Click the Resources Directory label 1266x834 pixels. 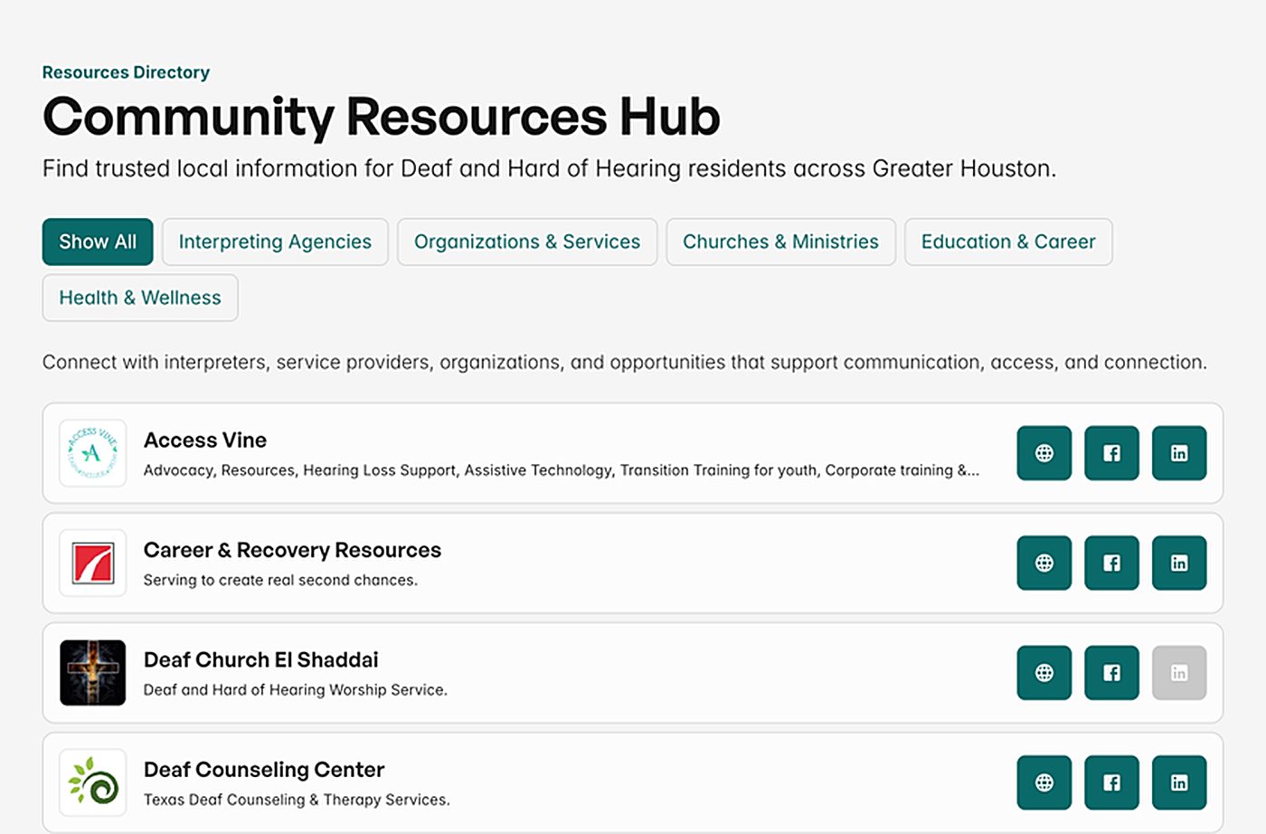[x=126, y=72]
